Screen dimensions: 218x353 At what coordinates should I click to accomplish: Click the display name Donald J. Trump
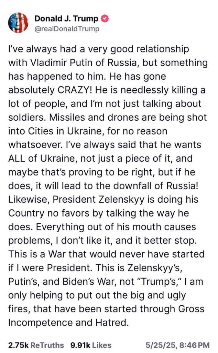pos(66,19)
